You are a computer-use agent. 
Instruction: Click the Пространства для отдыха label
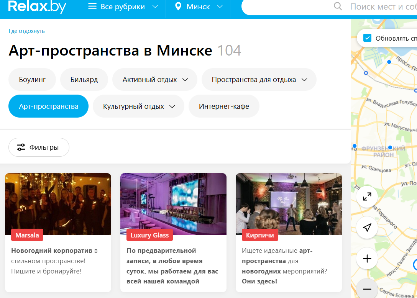tap(254, 80)
